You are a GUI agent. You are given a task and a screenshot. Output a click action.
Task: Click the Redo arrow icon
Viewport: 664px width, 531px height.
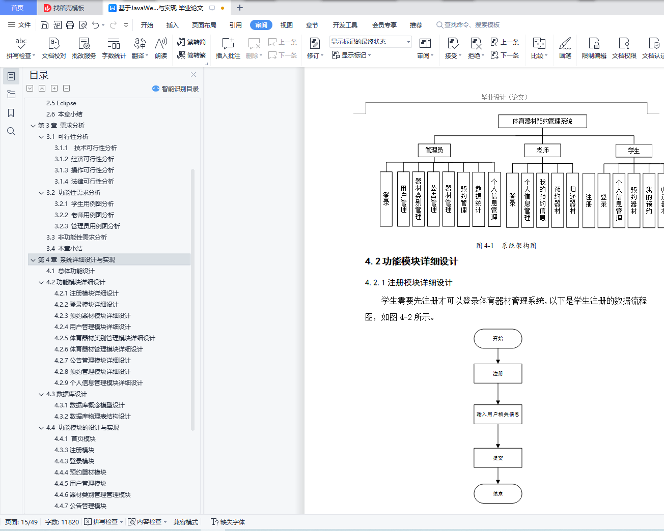113,25
